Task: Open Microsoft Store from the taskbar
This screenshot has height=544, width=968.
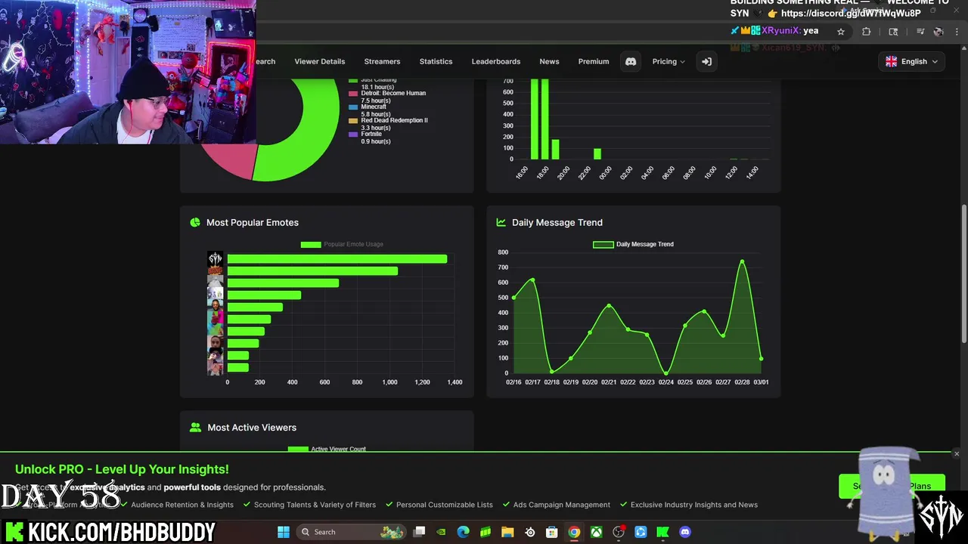Action: [552, 532]
